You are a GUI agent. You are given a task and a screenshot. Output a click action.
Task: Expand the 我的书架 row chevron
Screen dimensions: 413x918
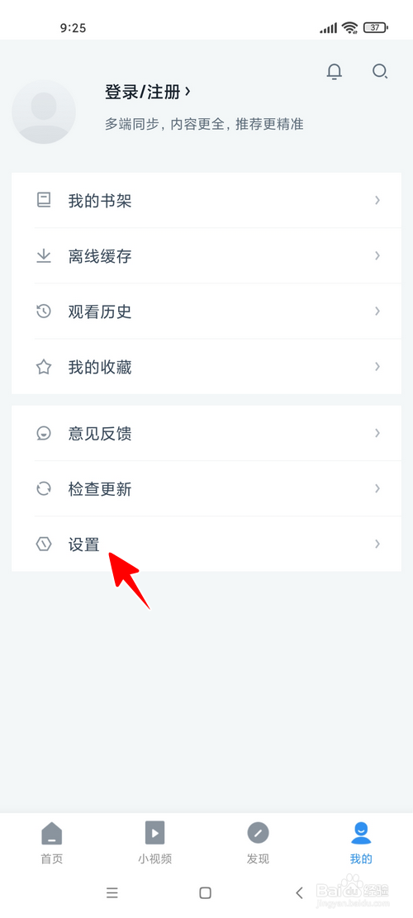coord(377,200)
